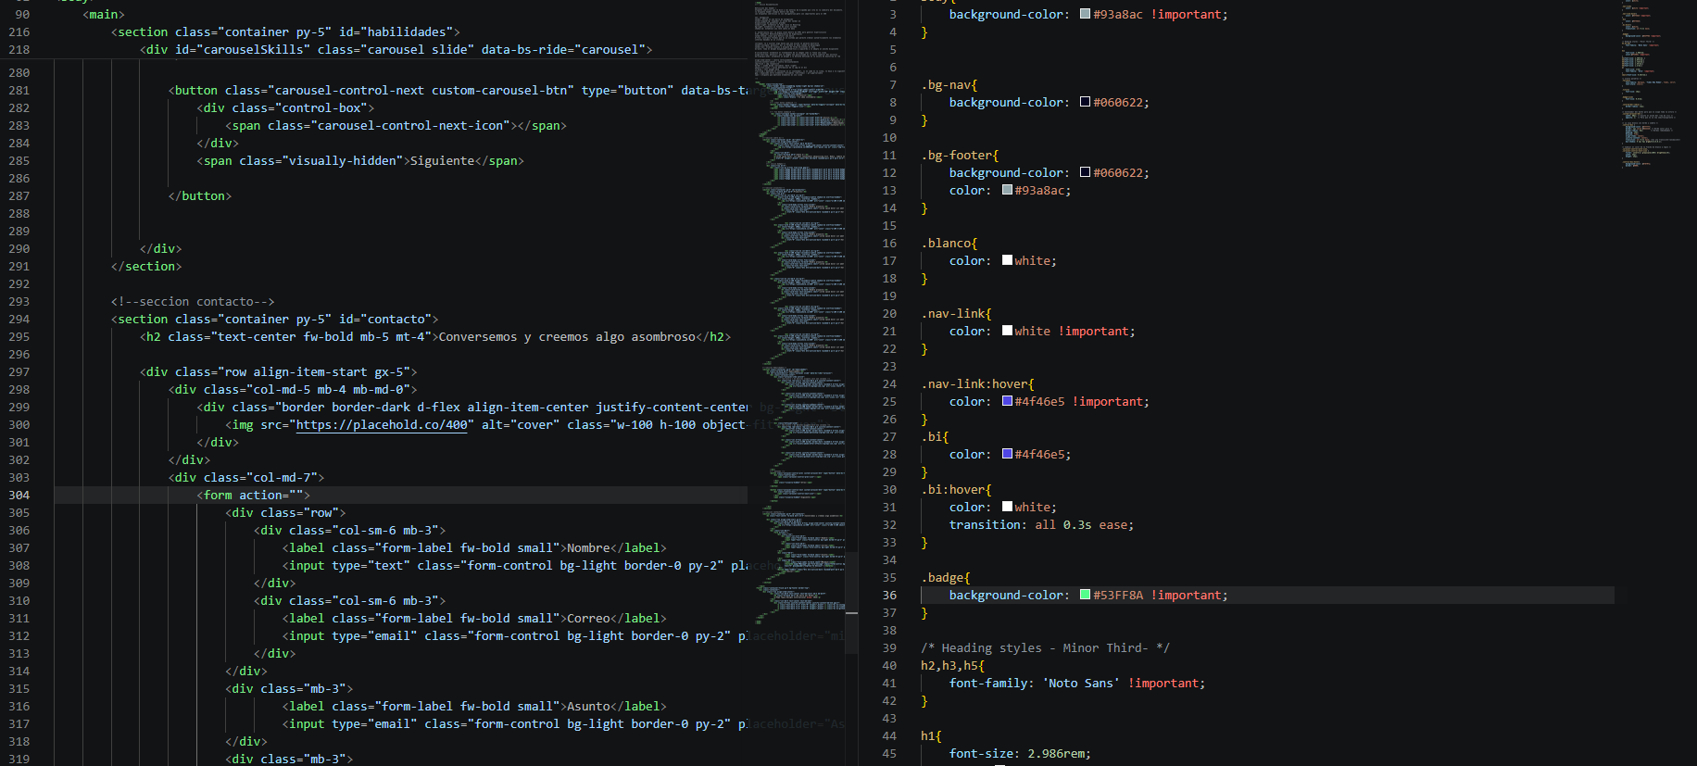Follow the https://placehold.co/400 link
The height and width of the screenshot is (766, 1697).
381,424
